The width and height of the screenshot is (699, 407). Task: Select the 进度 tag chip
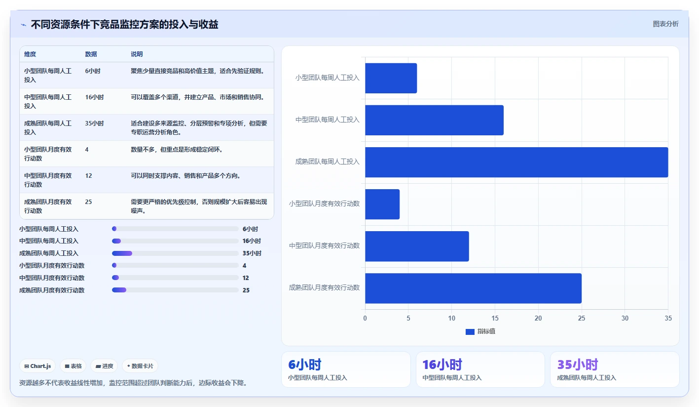[105, 366]
